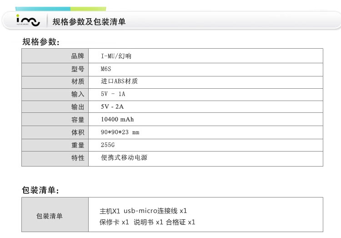Select the 规格参数: section heading
This screenshot has height=238, width=341.
40,42
